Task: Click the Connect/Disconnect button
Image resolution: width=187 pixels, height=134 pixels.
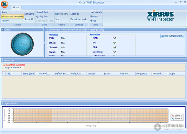Action: (x=172, y=36)
